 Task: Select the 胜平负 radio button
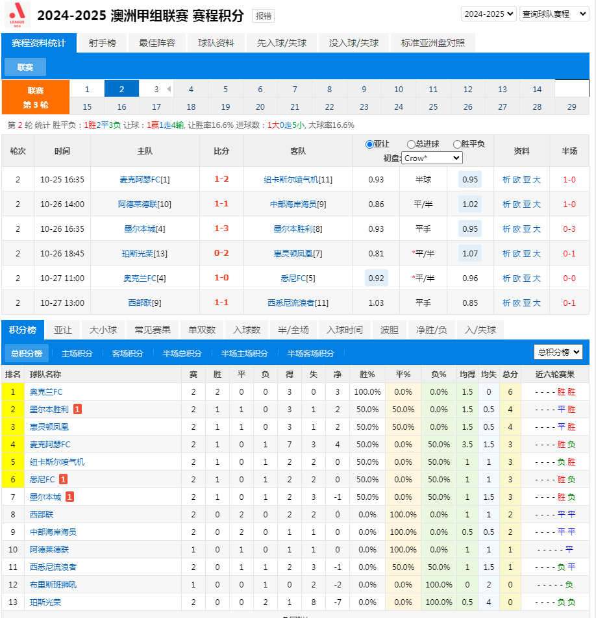457,144
